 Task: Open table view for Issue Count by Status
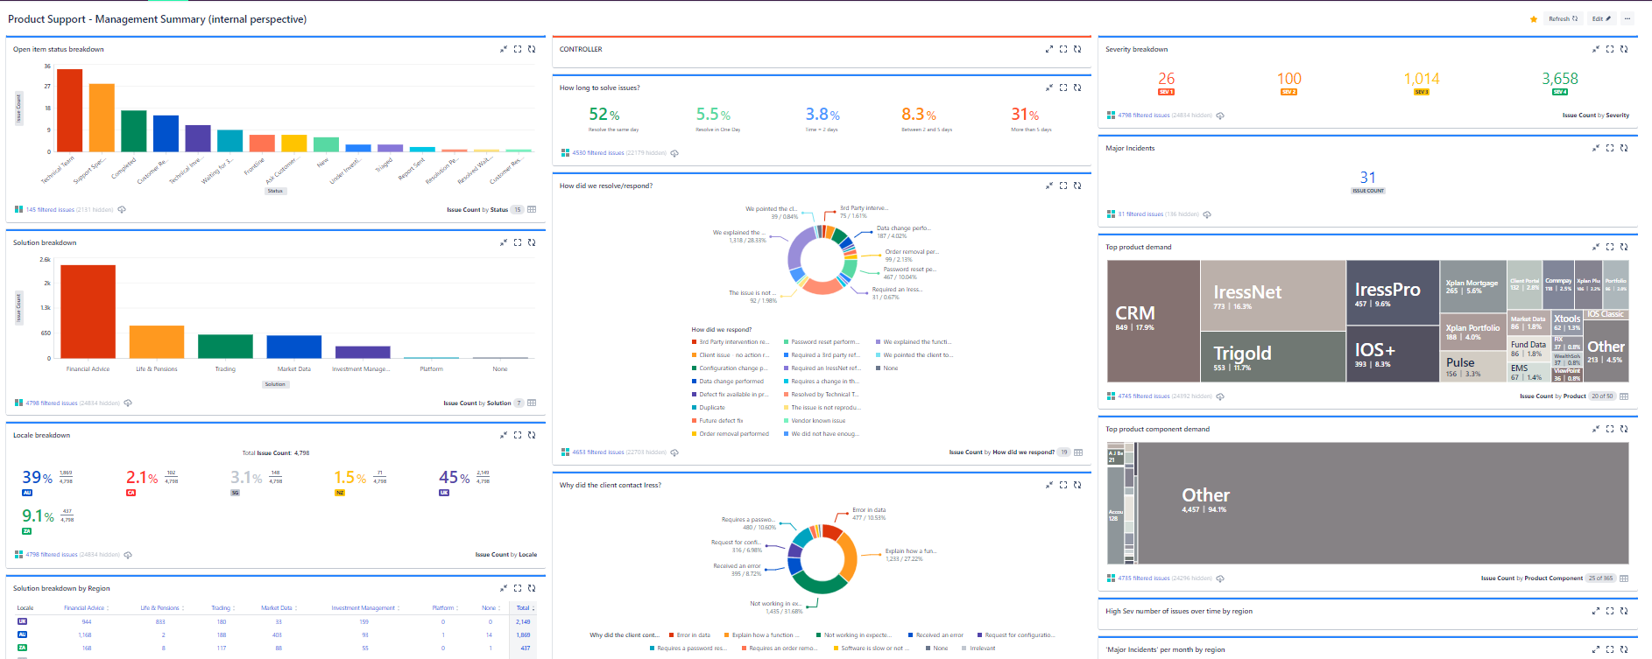tap(532, 210)
